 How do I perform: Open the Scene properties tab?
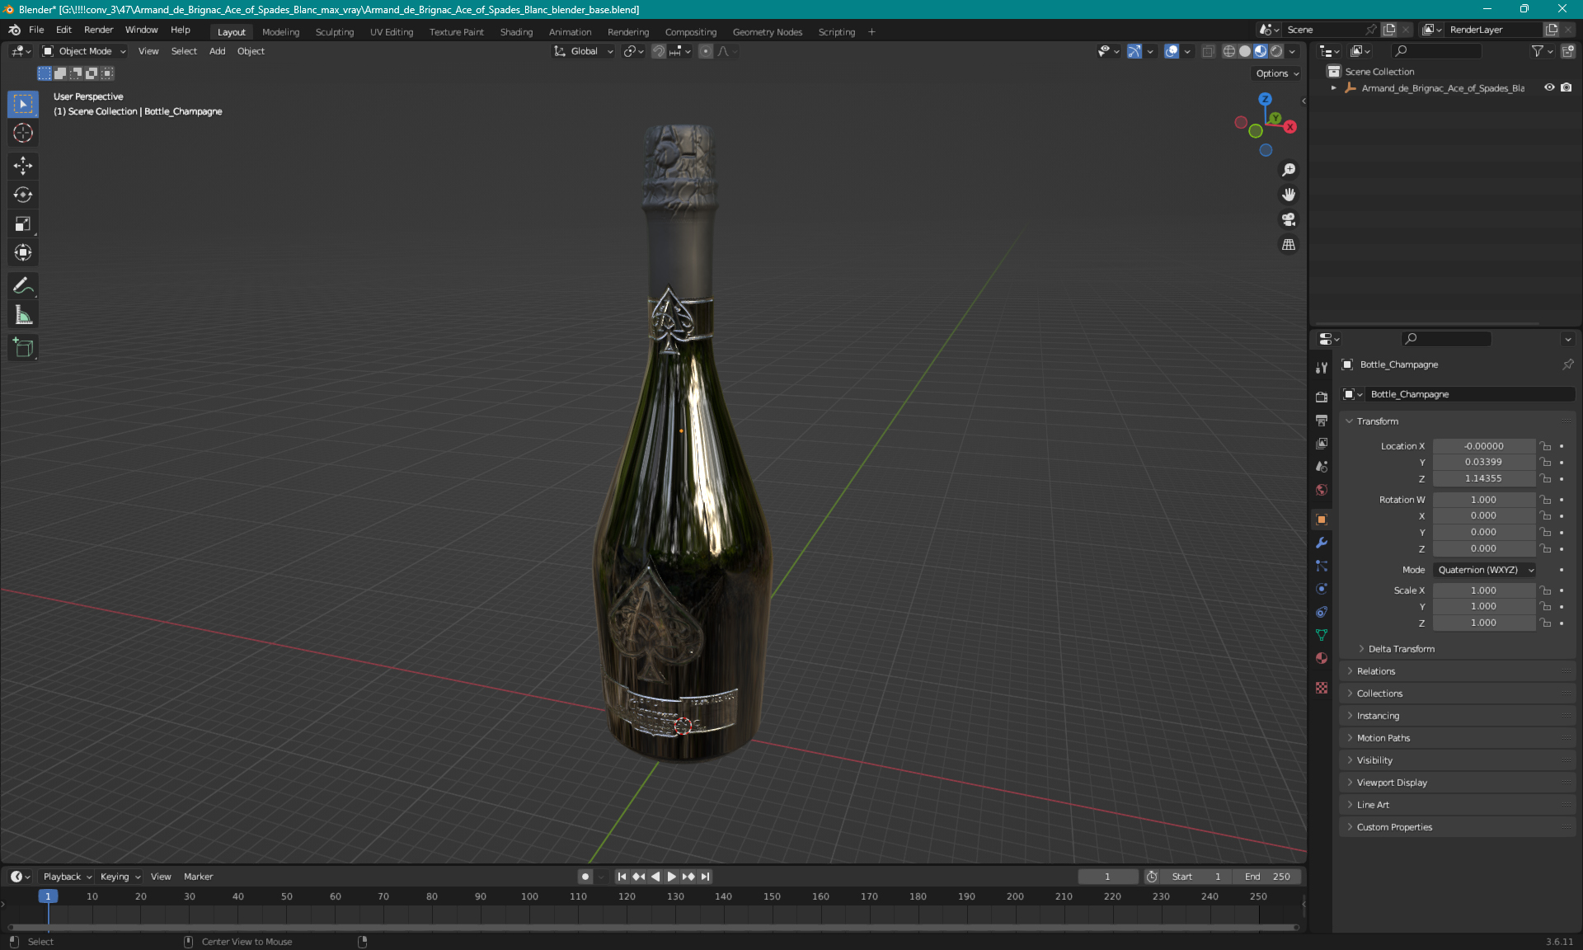click(1322, 467)
